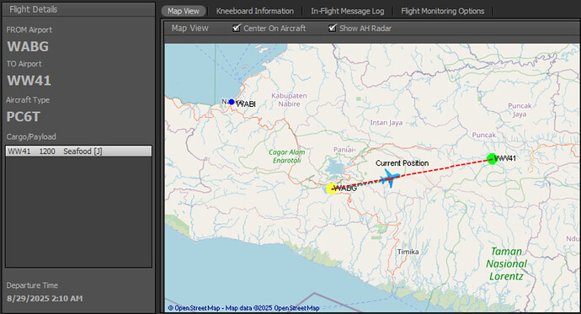This screenshot has height=314, width=581.
Task: Click the blue WABI airport dot
Action: (x=232, y=102)
